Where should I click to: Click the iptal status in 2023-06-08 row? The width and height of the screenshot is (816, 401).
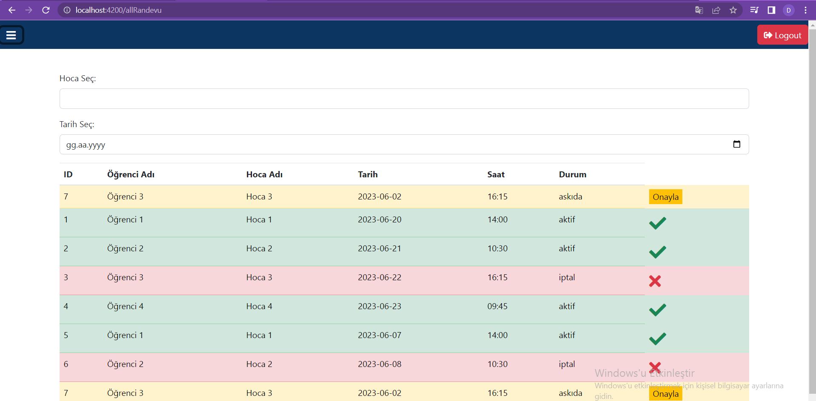pos(567,364)
